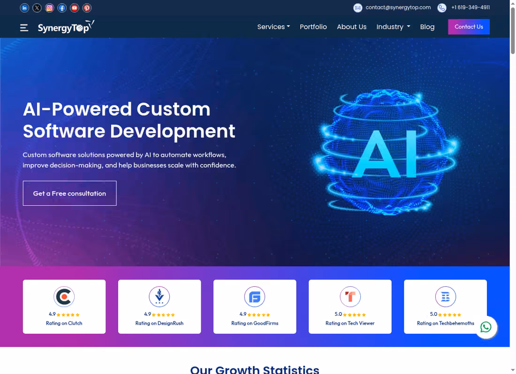Visit the Blog page
516x374 pixels.
tap(427, 27)
